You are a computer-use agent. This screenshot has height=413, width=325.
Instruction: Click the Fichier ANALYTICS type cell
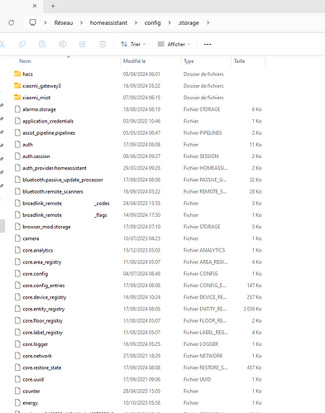pos(204,250)
